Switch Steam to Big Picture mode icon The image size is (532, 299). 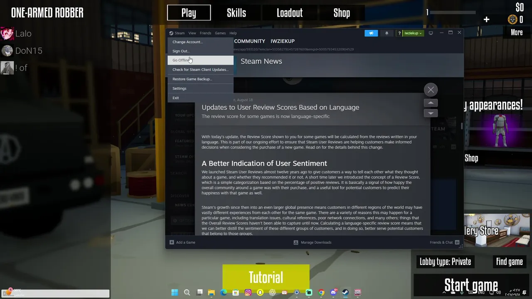[431, 33]
